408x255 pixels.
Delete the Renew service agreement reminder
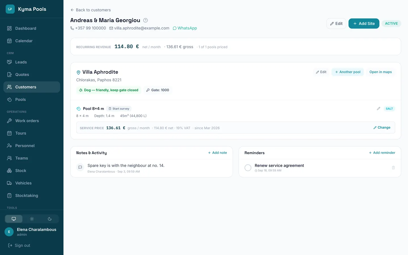tap(393, 168)
